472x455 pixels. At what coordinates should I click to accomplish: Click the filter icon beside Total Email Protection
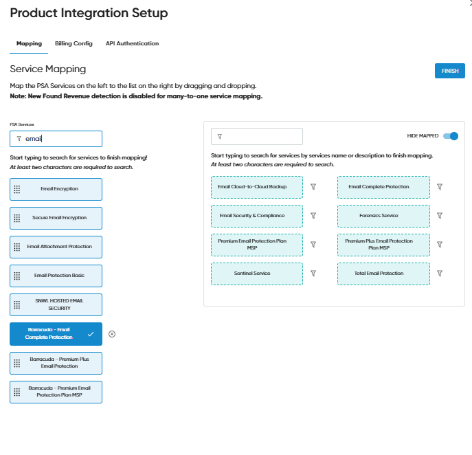coord(440,274)
